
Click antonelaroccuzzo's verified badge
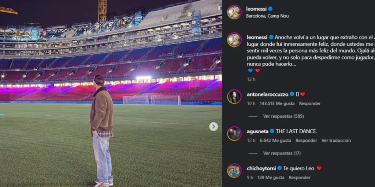292,94
